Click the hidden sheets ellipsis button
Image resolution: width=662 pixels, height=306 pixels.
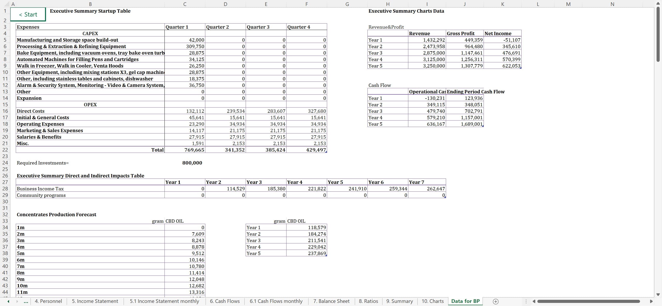pyautogui.click(x=26, y=301)
